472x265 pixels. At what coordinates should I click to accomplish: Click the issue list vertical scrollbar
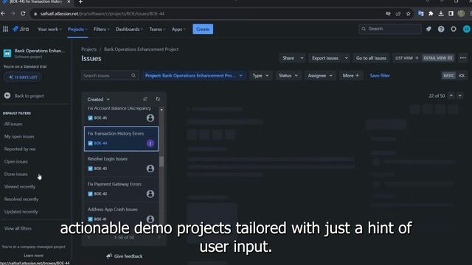pyautogui.click(x=162, y=162)
